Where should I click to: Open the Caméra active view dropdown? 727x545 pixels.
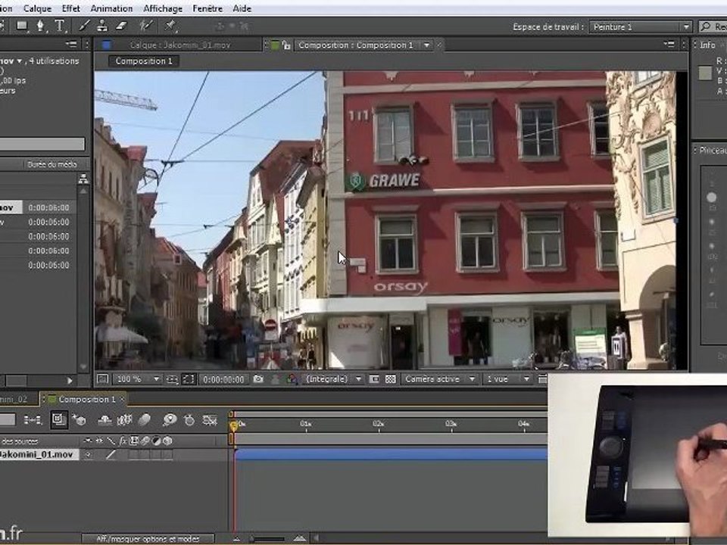pos(440,379)
